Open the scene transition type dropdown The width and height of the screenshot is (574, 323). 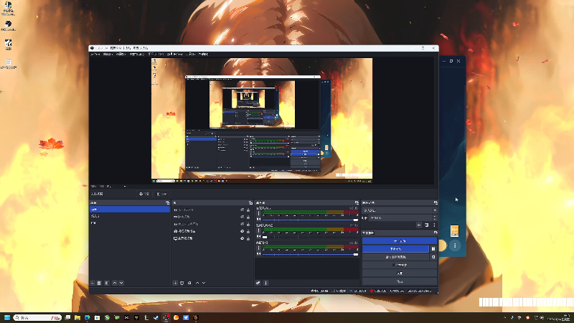click(x=399, y=210)
